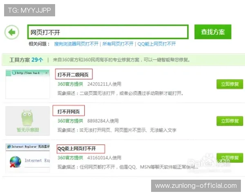Image resolution: width=245 pixels, height=196 pixels.
Task: Click the browser tab thumbnail for 打不开二级网页
Action: pos(27,84)
